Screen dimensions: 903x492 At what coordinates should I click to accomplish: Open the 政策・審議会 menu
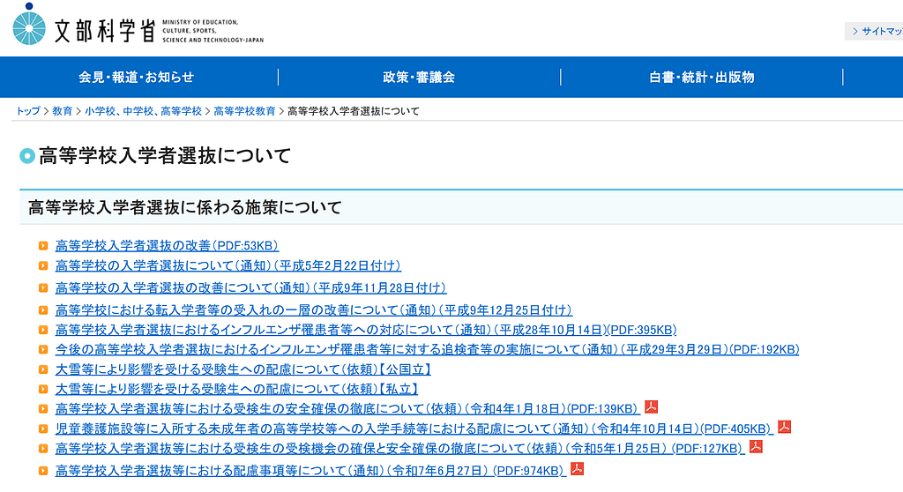(419, 78)
